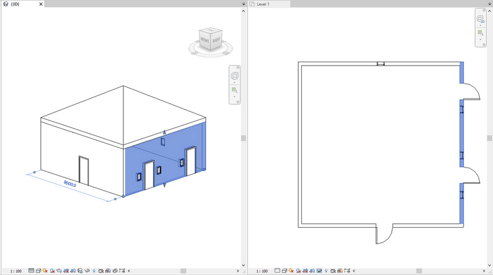Click the down arrow of 3D pane scrollbar
The height and width of the screenshot is (275, 493).
243,265
